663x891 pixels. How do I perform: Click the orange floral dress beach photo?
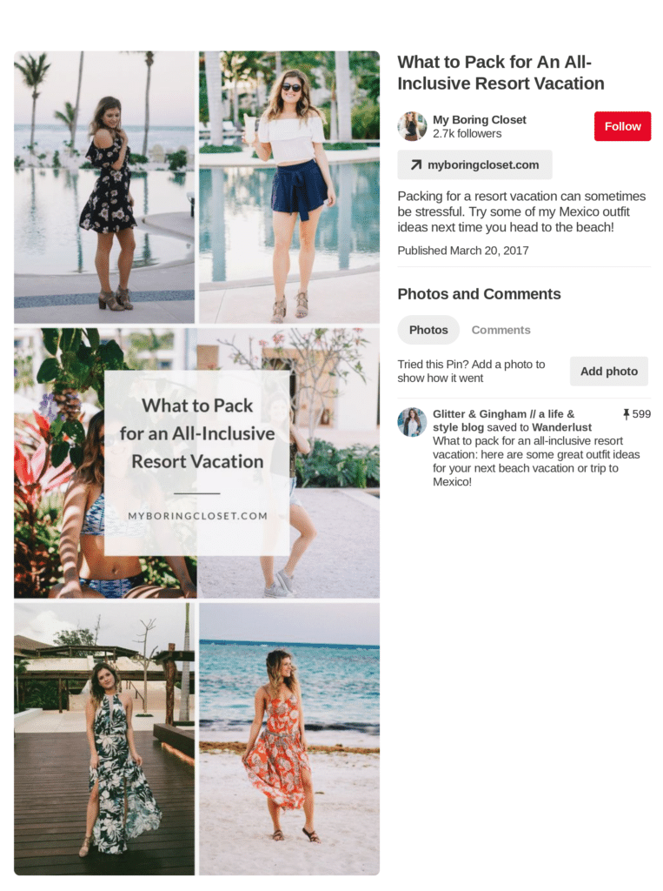point(289,739)
